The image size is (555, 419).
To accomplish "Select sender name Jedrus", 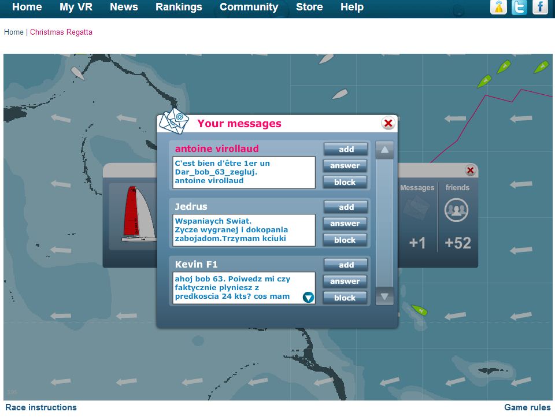I will tap(191, 206).
